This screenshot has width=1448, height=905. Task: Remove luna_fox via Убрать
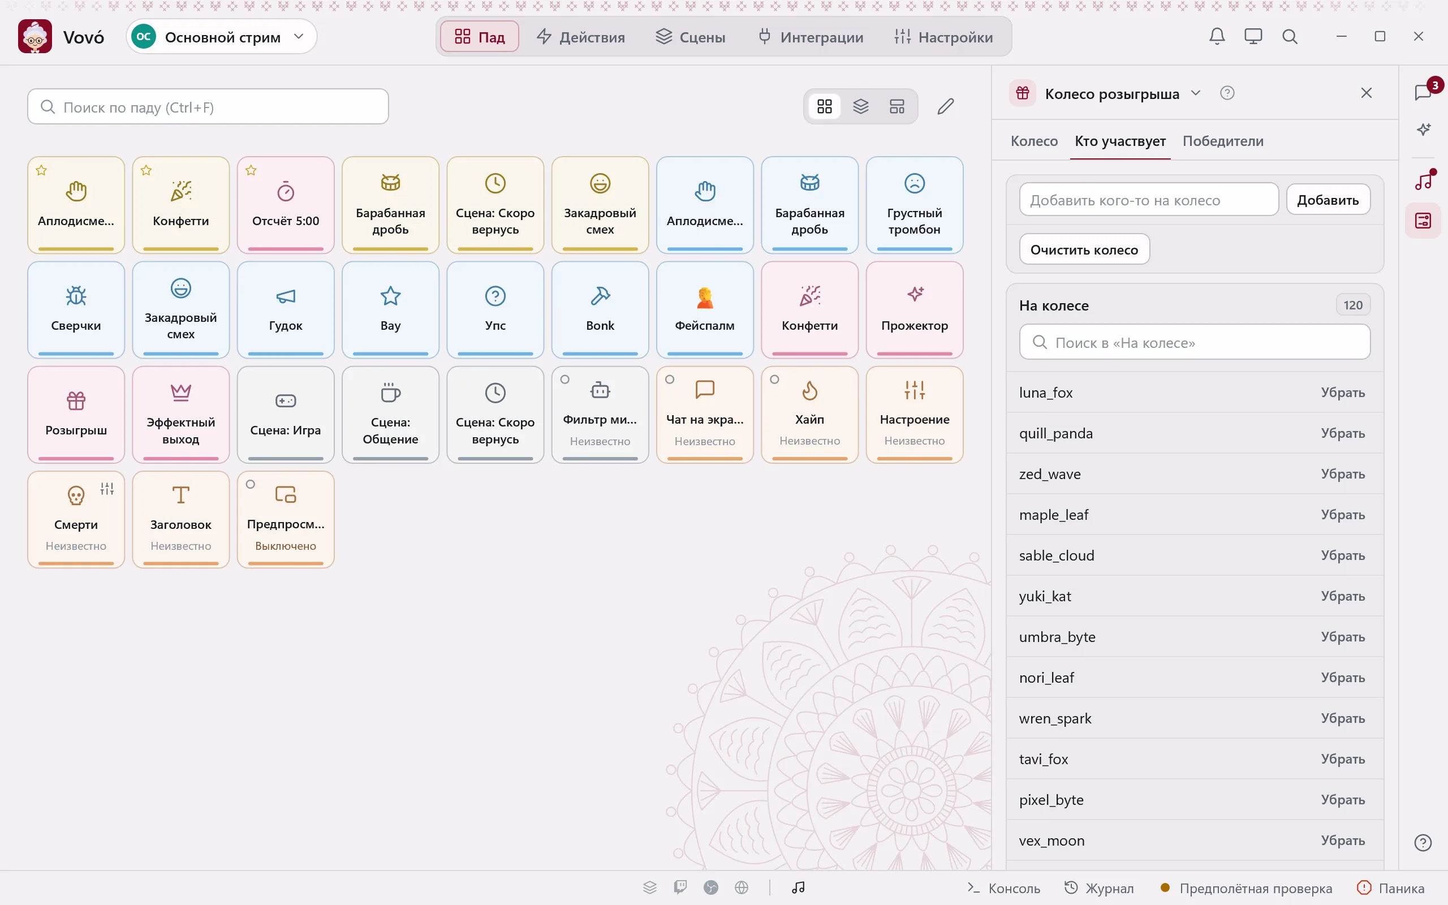tap(1343, 393)
